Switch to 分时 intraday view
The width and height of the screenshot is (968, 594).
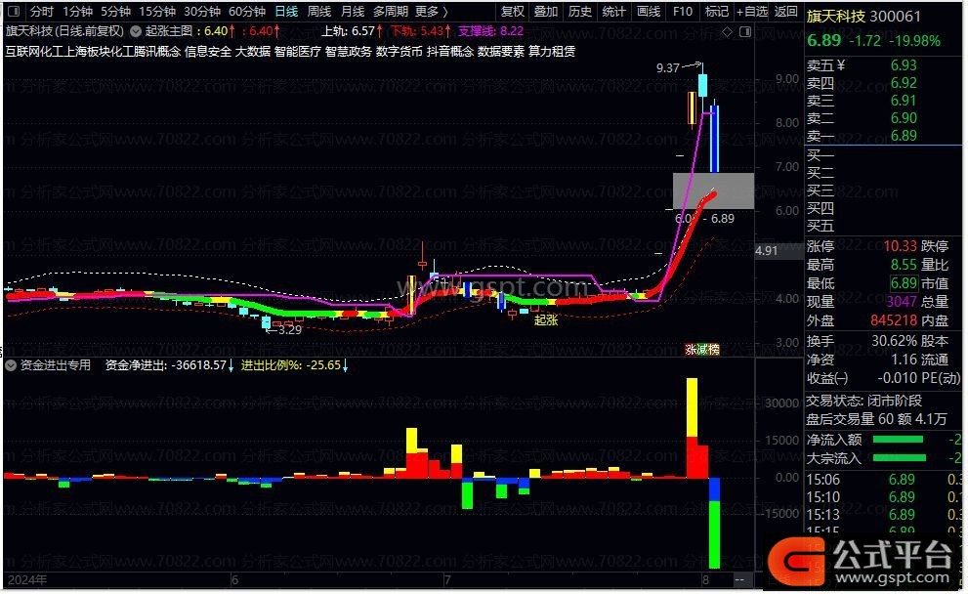point(42,11)
